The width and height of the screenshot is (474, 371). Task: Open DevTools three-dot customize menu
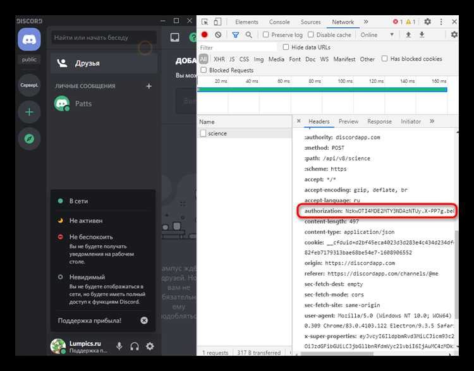(441, 21)
